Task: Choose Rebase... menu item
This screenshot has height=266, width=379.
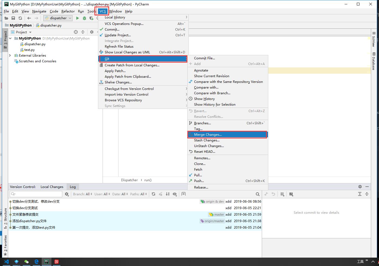Action: pos(227,187)
